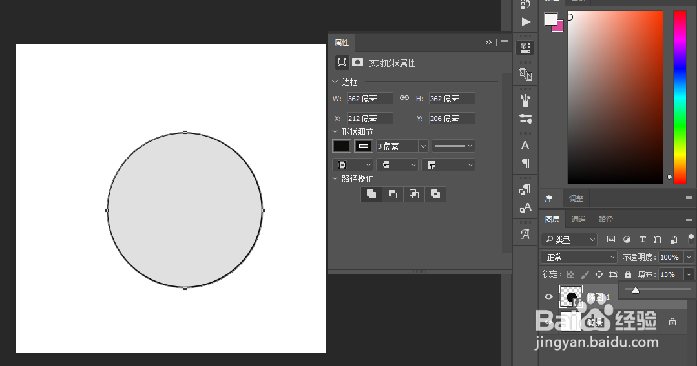
Task: Switch to 库 tab
Action: (x=549, y=198)
